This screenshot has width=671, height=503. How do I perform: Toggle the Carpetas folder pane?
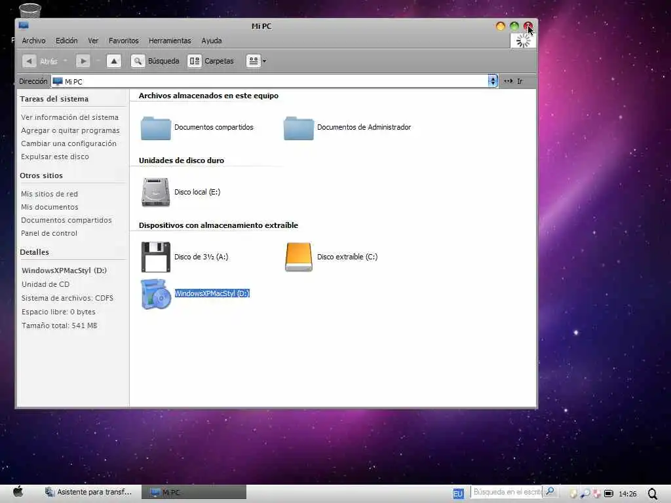pos(211,61)
